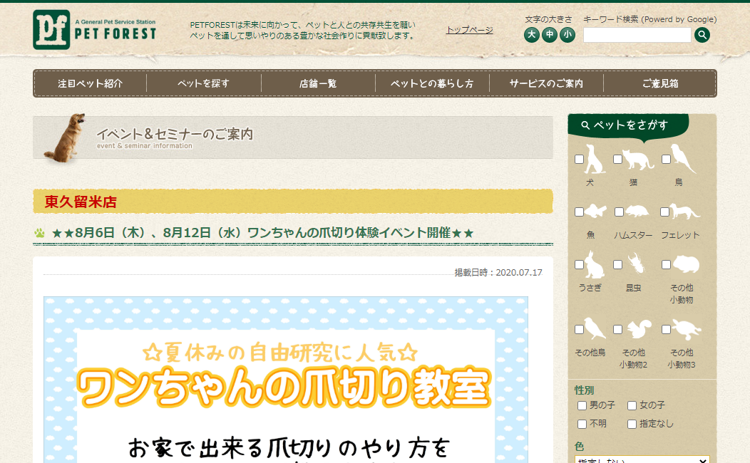Screen dimensions: 750x463
Task: Click the ペットをさがす panel header
Action: pos(628,125)
